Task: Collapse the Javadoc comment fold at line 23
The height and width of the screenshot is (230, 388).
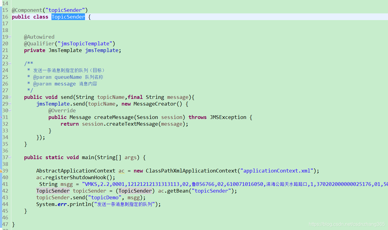Action: (x=10, y=64)
